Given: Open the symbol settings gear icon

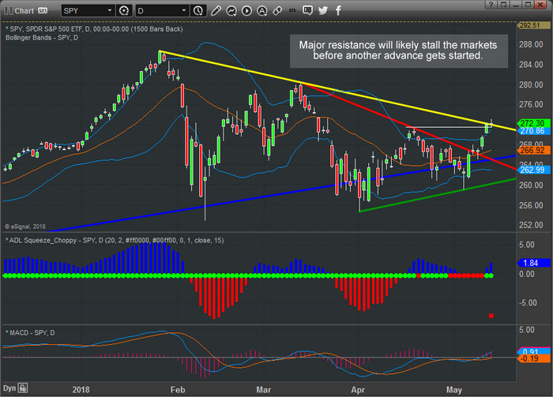Looking at the screenshot, I should [124, 11].
